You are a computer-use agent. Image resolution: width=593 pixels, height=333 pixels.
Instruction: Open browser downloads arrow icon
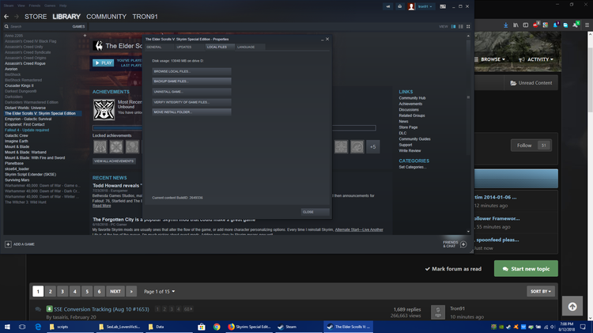506,25
